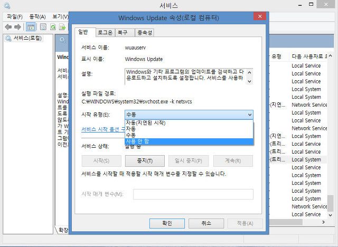Select the 확장 tab in Services window
Image resolution: width=338 pixels, height=247 pixels.
coord(62,230)
